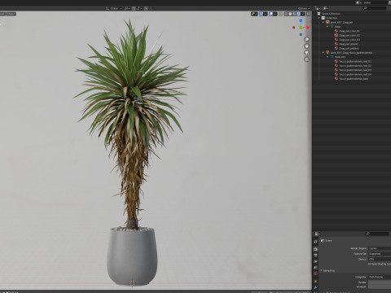Click the green Y axis gizmo ball
This screenshot has width=391, height=293.
[301, 28]
